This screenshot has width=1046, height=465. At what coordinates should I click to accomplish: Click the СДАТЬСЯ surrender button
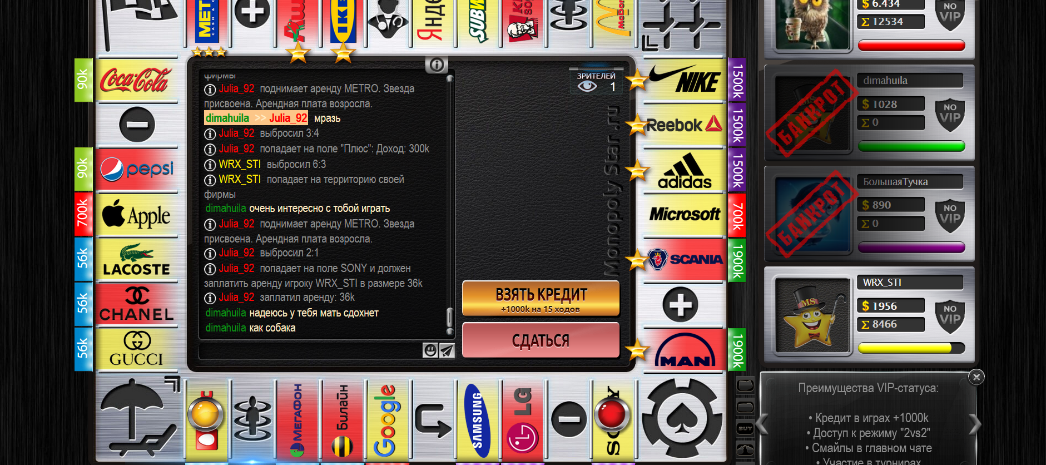(x=541, y=340)
